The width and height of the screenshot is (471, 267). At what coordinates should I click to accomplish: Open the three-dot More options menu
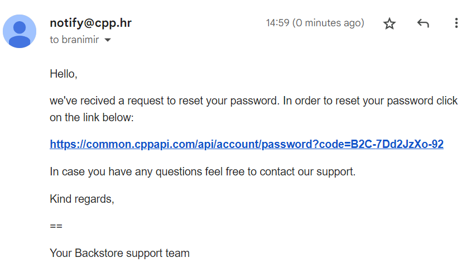[456, 23]
